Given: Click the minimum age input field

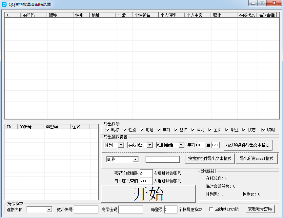Looking at the screenshot, I should (202, 145).
